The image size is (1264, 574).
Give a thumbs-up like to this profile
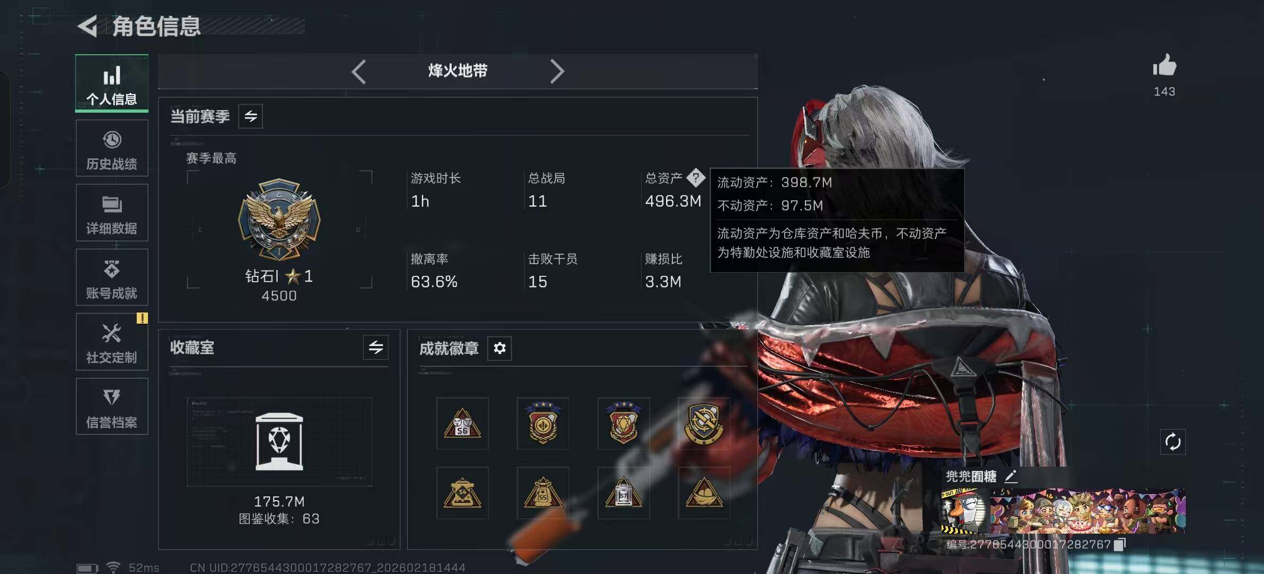tap(1164, 66)
